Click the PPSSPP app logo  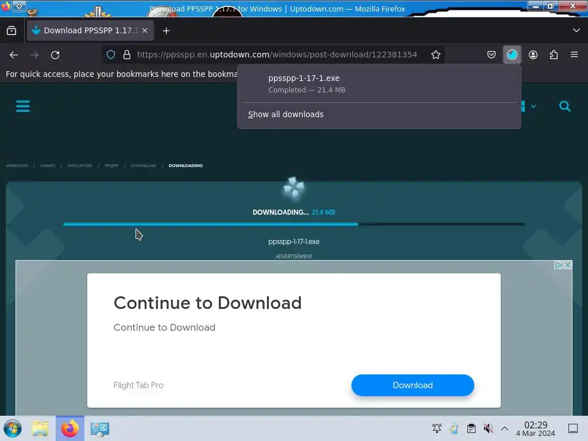pyautogui.click(x=293, y=187)
